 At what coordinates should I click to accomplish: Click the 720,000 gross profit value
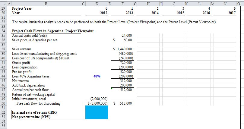pyautogui.click(x=126, y=63)
